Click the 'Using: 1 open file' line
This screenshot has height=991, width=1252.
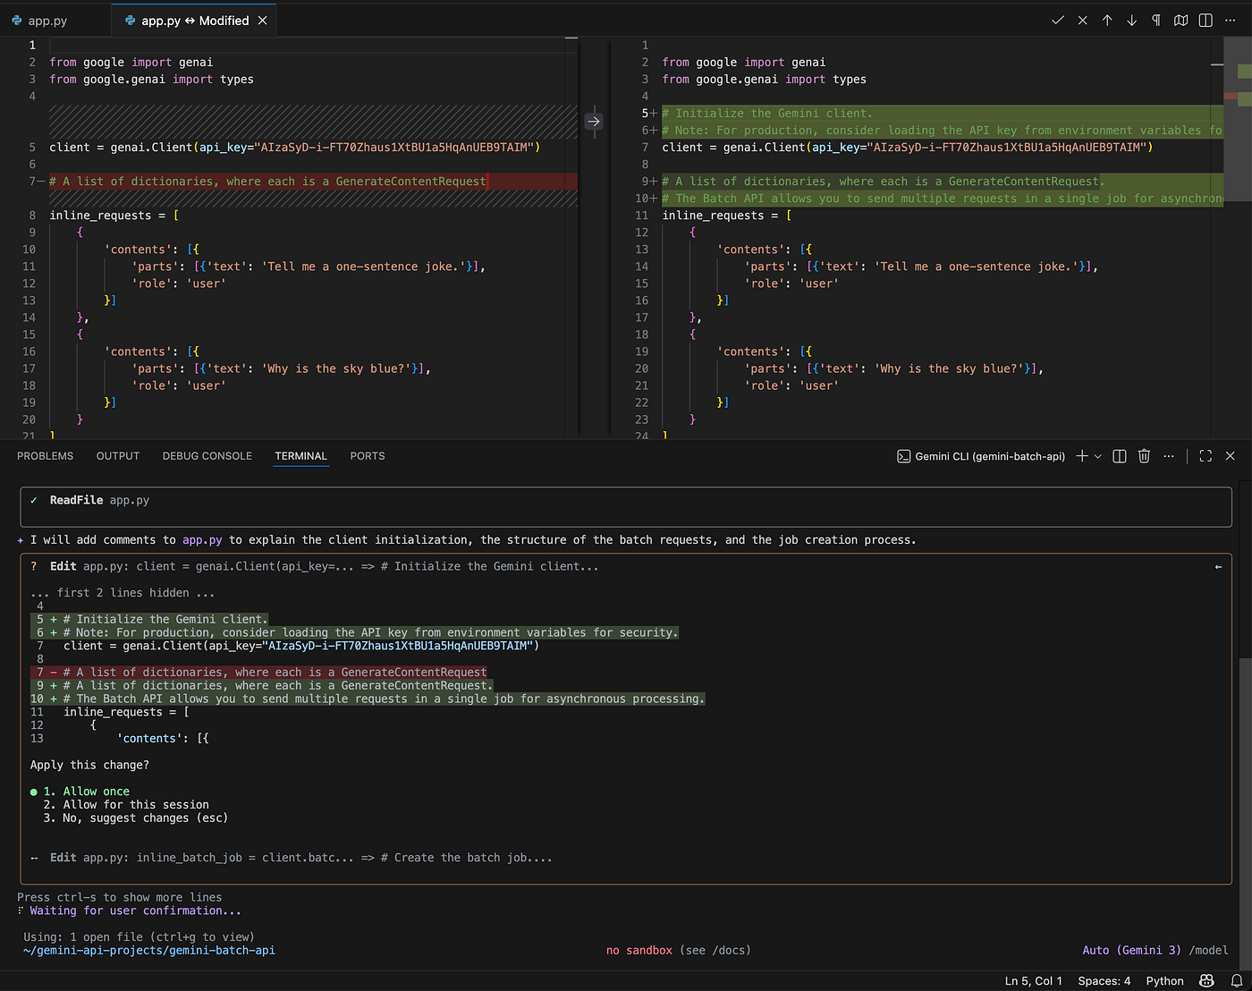pyautogui.click(x=139, y=937)
